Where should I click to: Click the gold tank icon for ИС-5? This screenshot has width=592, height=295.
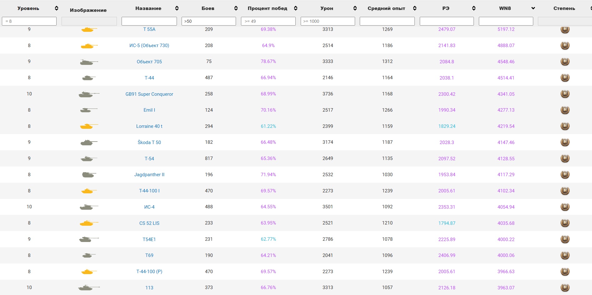[x=89, y=46]
